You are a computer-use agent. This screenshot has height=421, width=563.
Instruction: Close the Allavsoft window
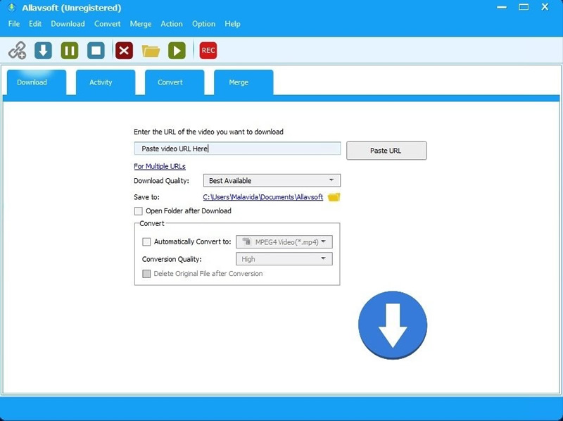(x=545, y=7)
